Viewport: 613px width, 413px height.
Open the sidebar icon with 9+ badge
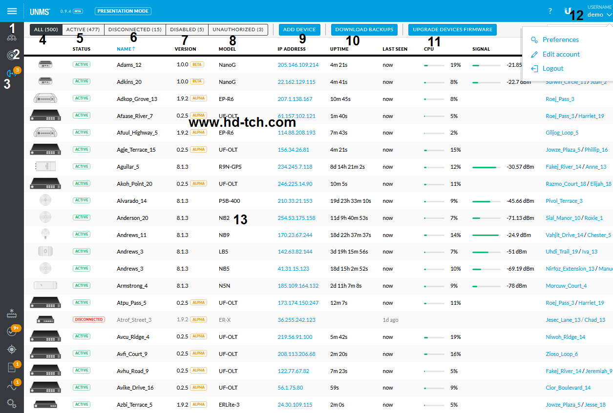[12, 331]
